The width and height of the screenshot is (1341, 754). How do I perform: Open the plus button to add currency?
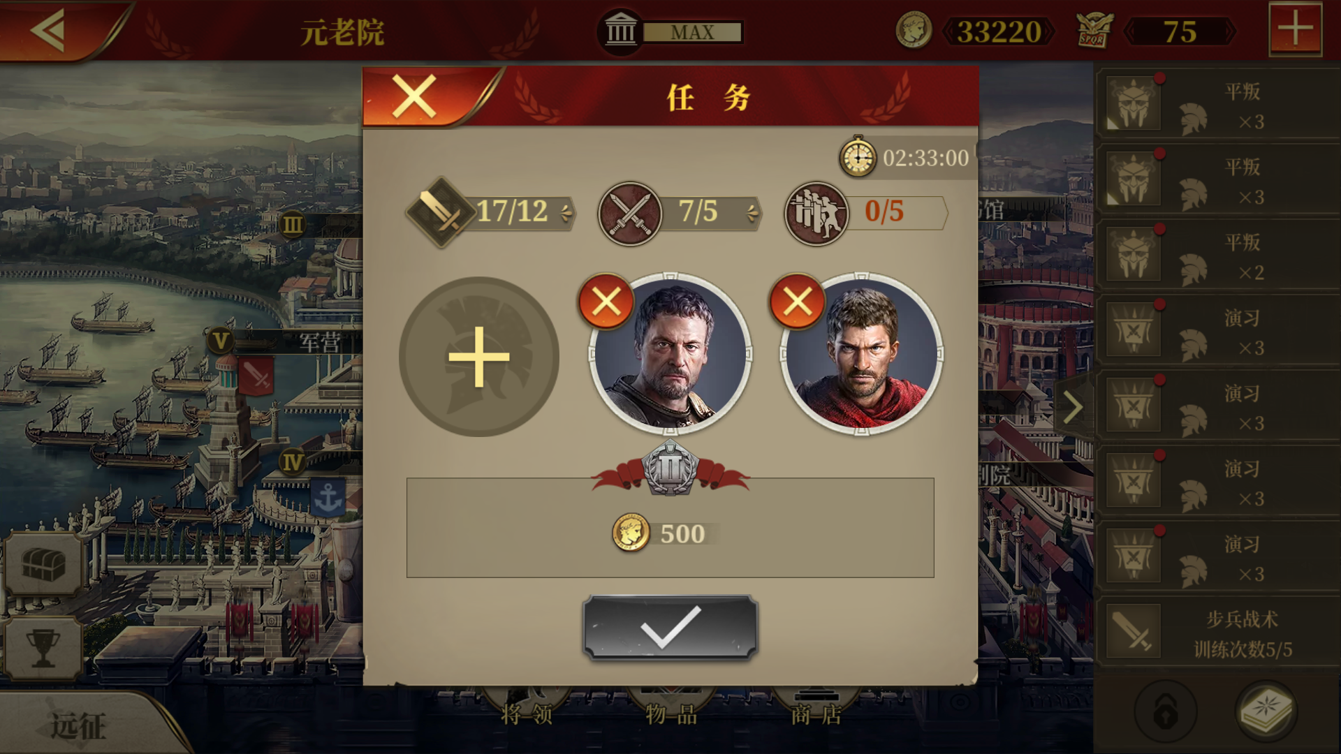pyautogui.click(x=1295, y=29)
